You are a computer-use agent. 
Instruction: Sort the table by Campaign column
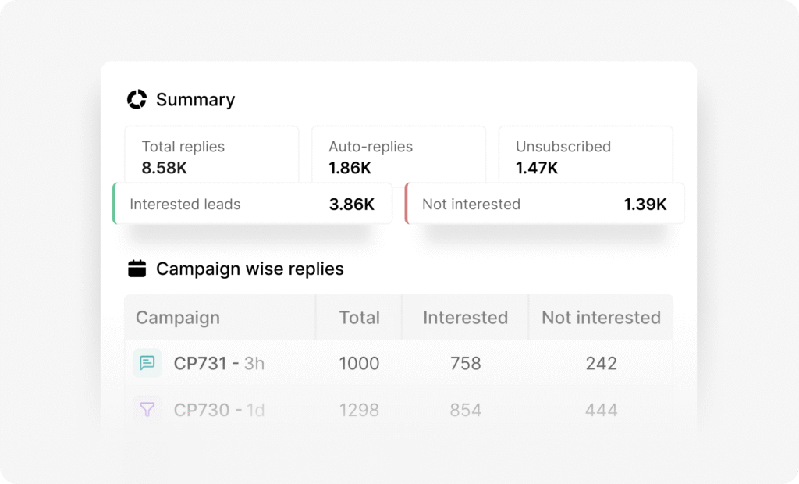(178, 318)
